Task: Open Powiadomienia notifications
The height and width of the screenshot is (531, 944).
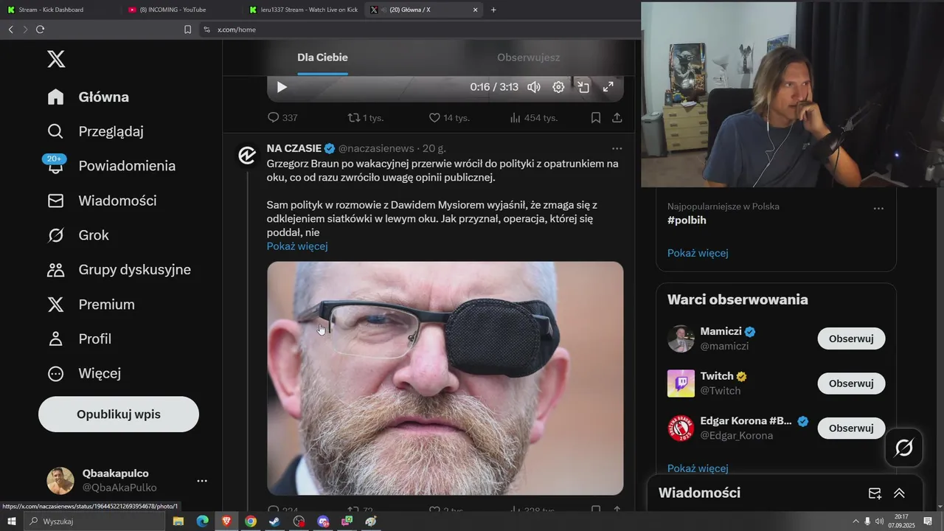Action: click(111, 166)
